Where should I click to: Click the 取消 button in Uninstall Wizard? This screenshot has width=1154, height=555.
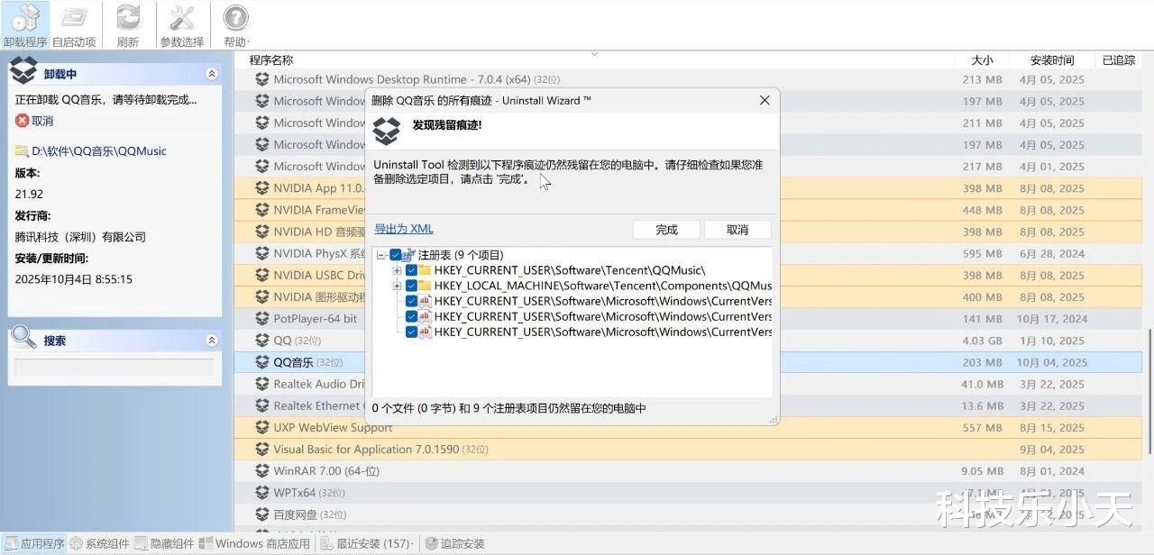tap(737, 230)
